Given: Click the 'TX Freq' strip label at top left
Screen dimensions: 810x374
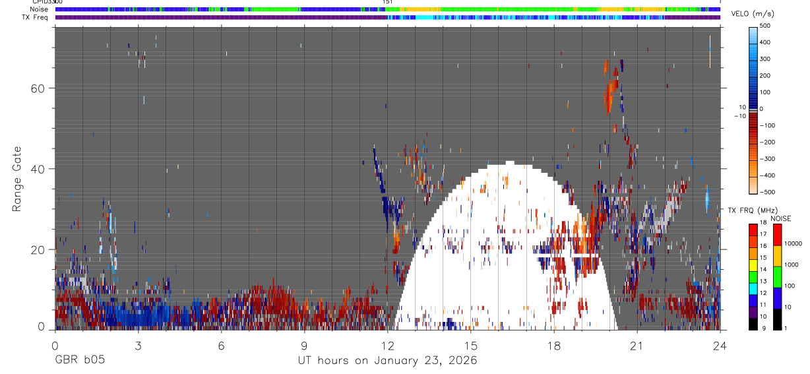Looking at the screenshot, I should [34, 17].
